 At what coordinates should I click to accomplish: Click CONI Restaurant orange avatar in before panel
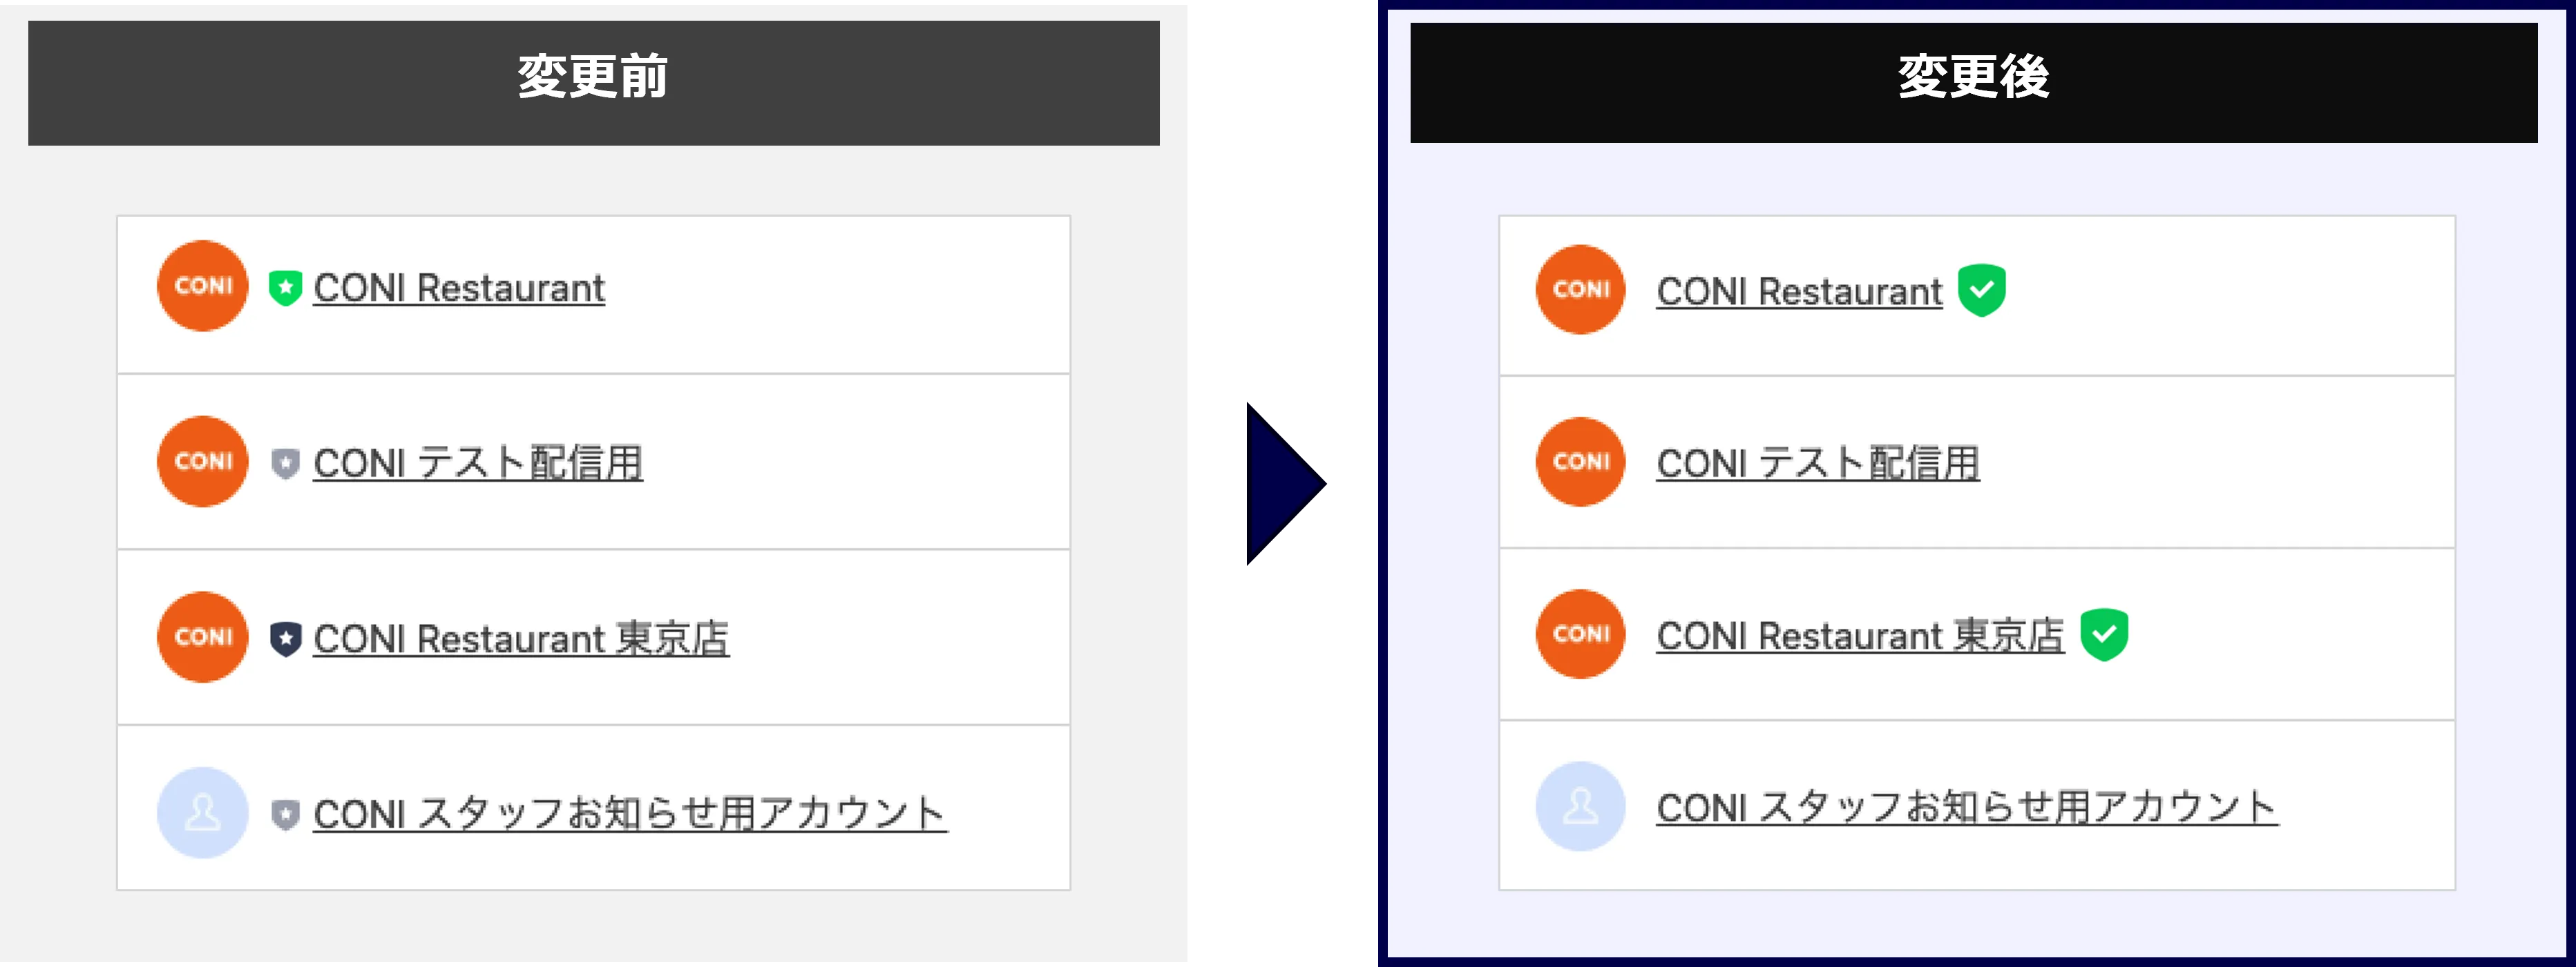203,286
